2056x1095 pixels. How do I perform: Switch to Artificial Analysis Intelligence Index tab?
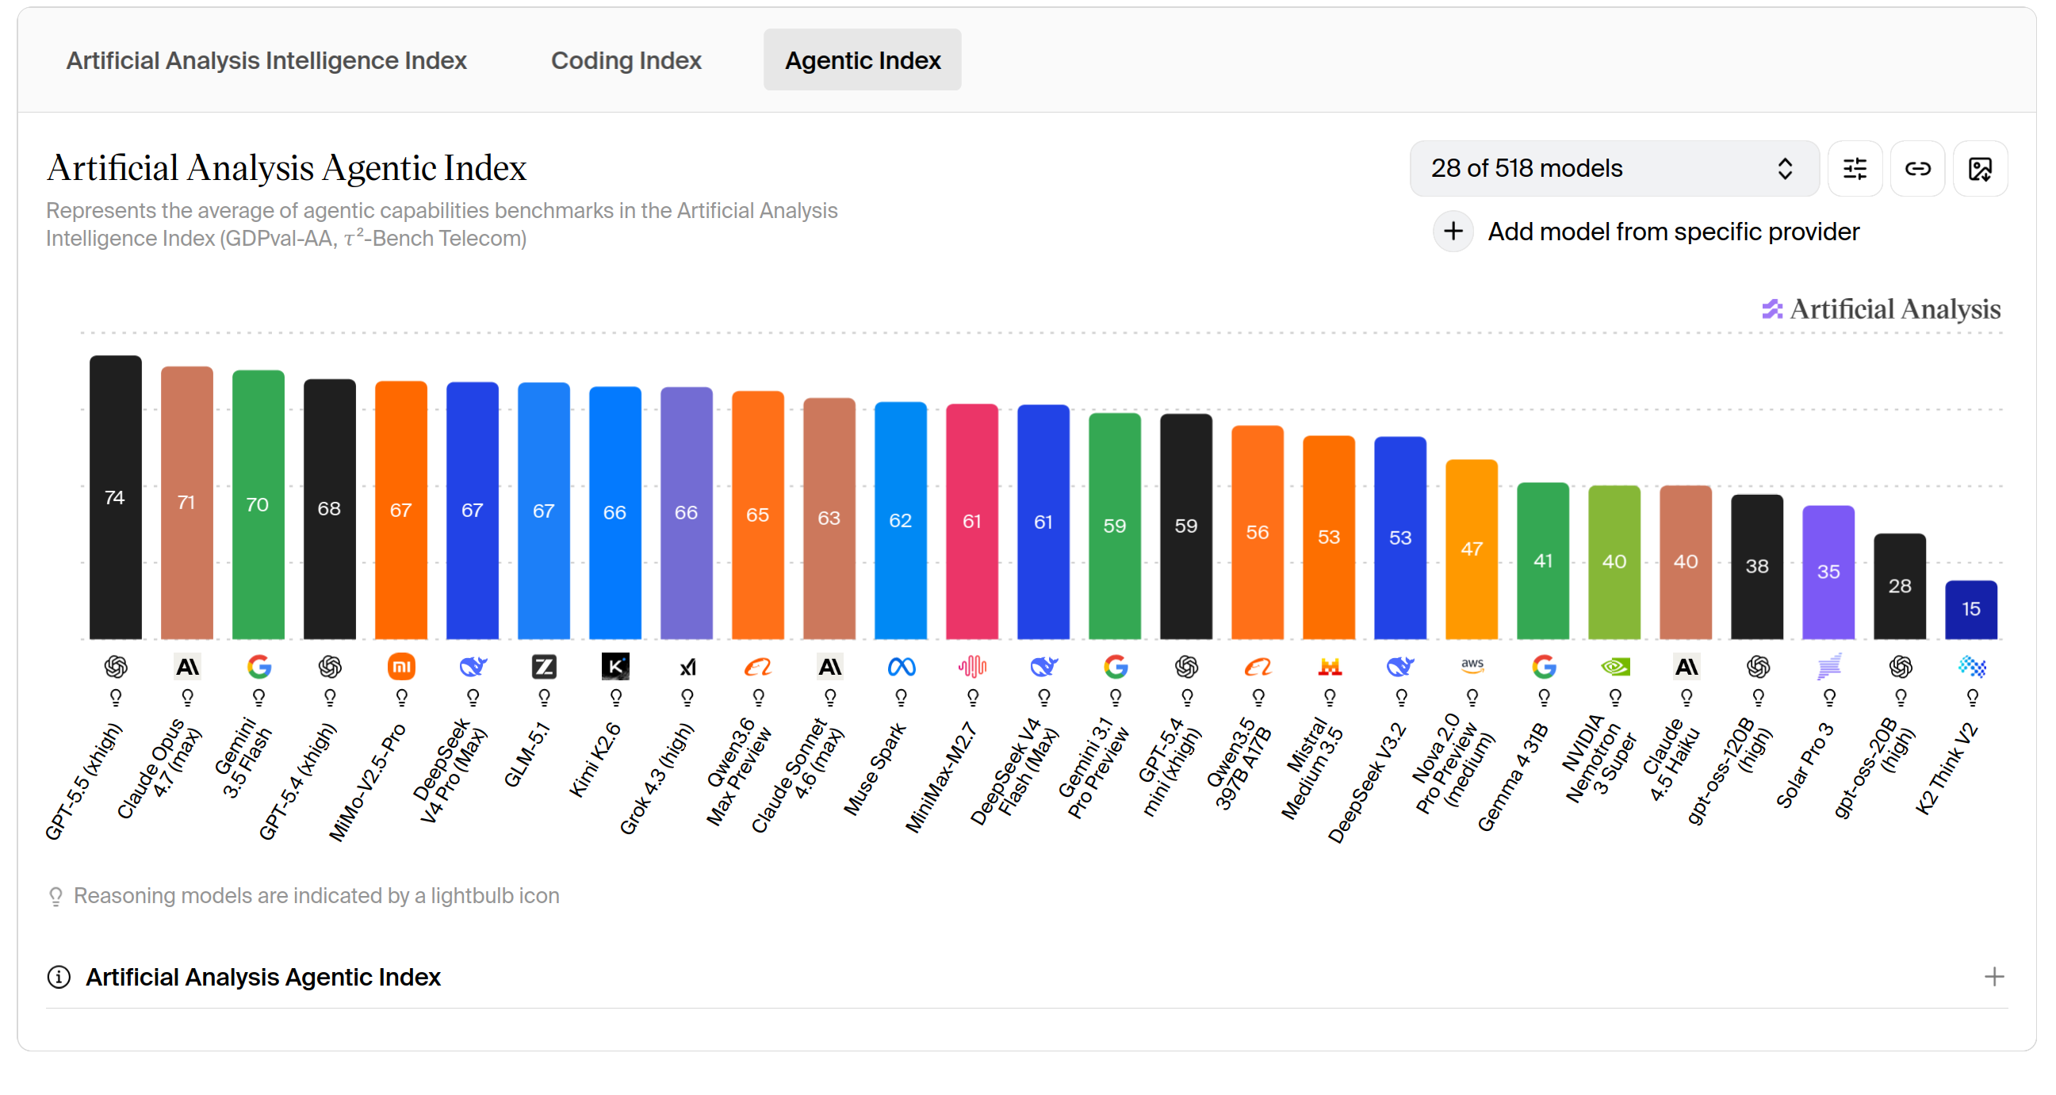pos(266,60)
